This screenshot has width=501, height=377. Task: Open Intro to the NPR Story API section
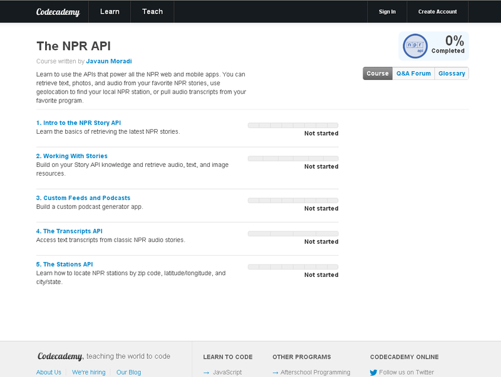tap(79, 123)
